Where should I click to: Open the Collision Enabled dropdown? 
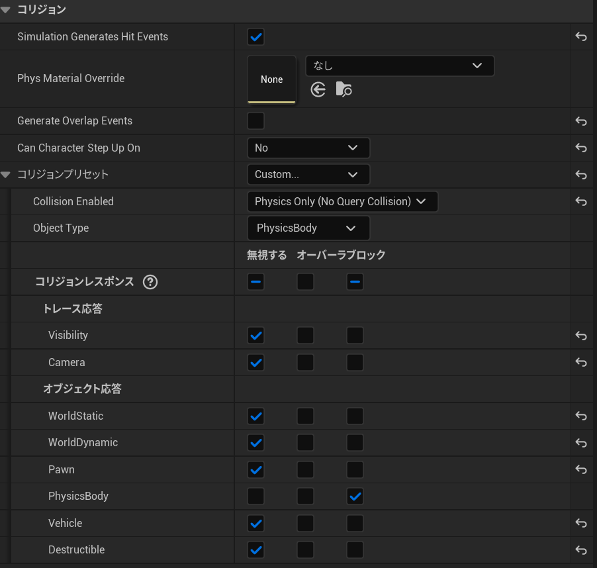pyautogui.click(x=342, y=201)
